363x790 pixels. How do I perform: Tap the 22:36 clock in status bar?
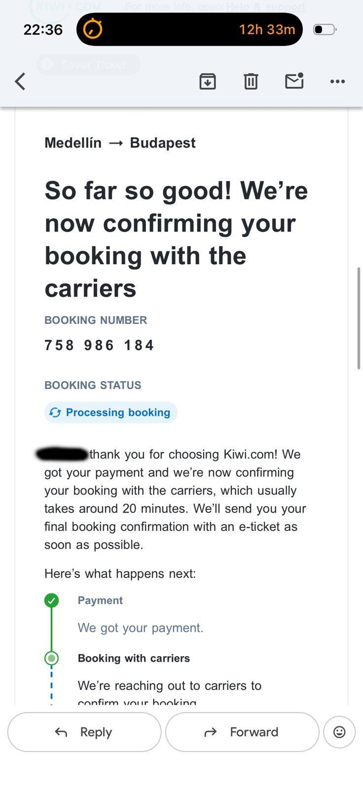click(43, 30)
